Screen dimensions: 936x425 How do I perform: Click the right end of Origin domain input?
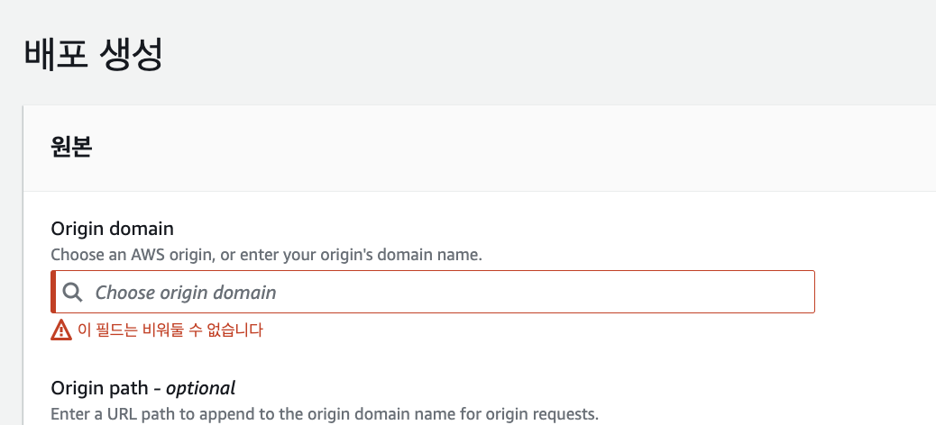[794, 293]
